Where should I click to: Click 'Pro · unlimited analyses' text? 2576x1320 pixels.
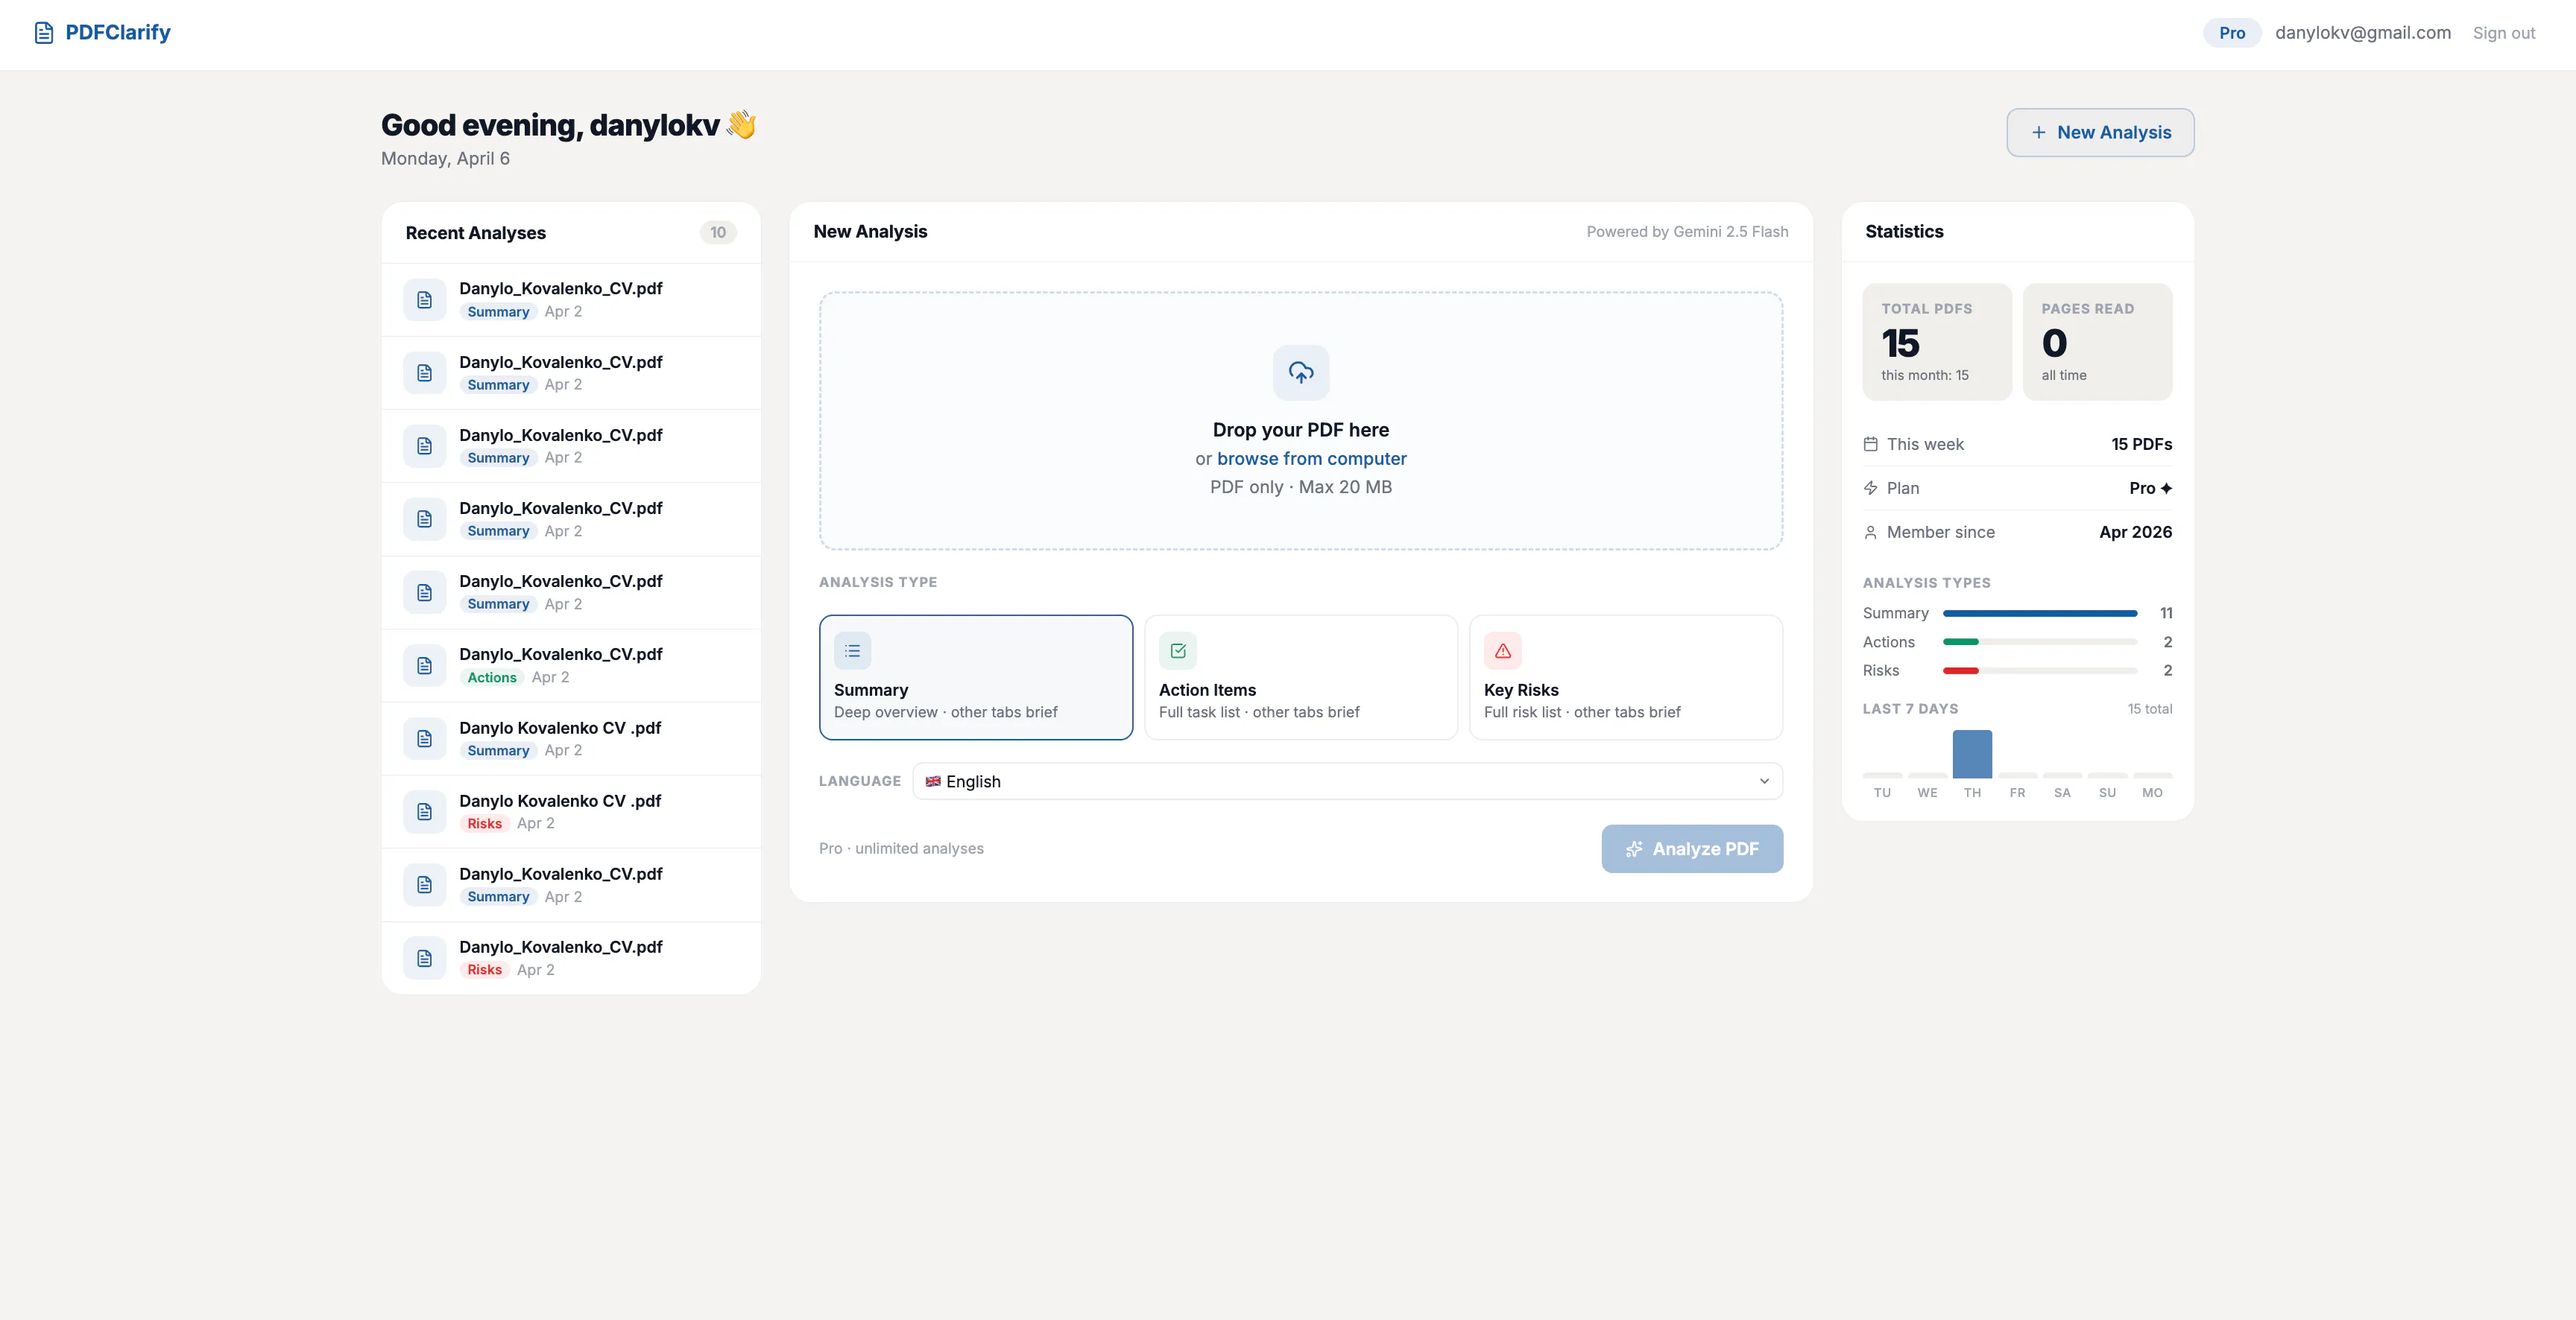coord(901,848)
